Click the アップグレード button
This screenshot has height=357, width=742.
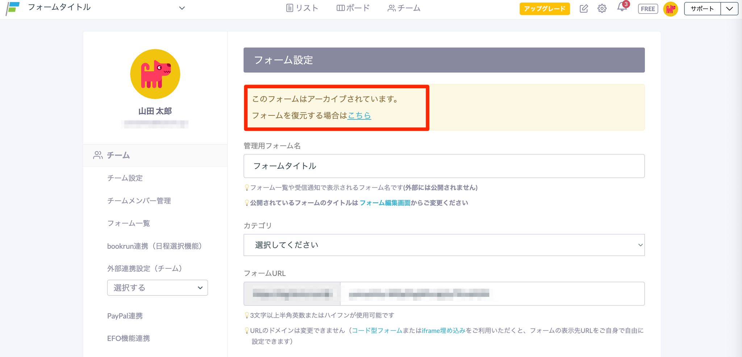pyautogui.click(x=544, y=9)
